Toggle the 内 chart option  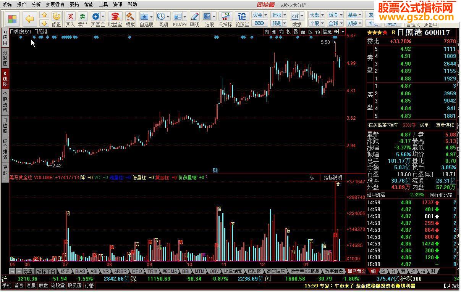[267, 32]
